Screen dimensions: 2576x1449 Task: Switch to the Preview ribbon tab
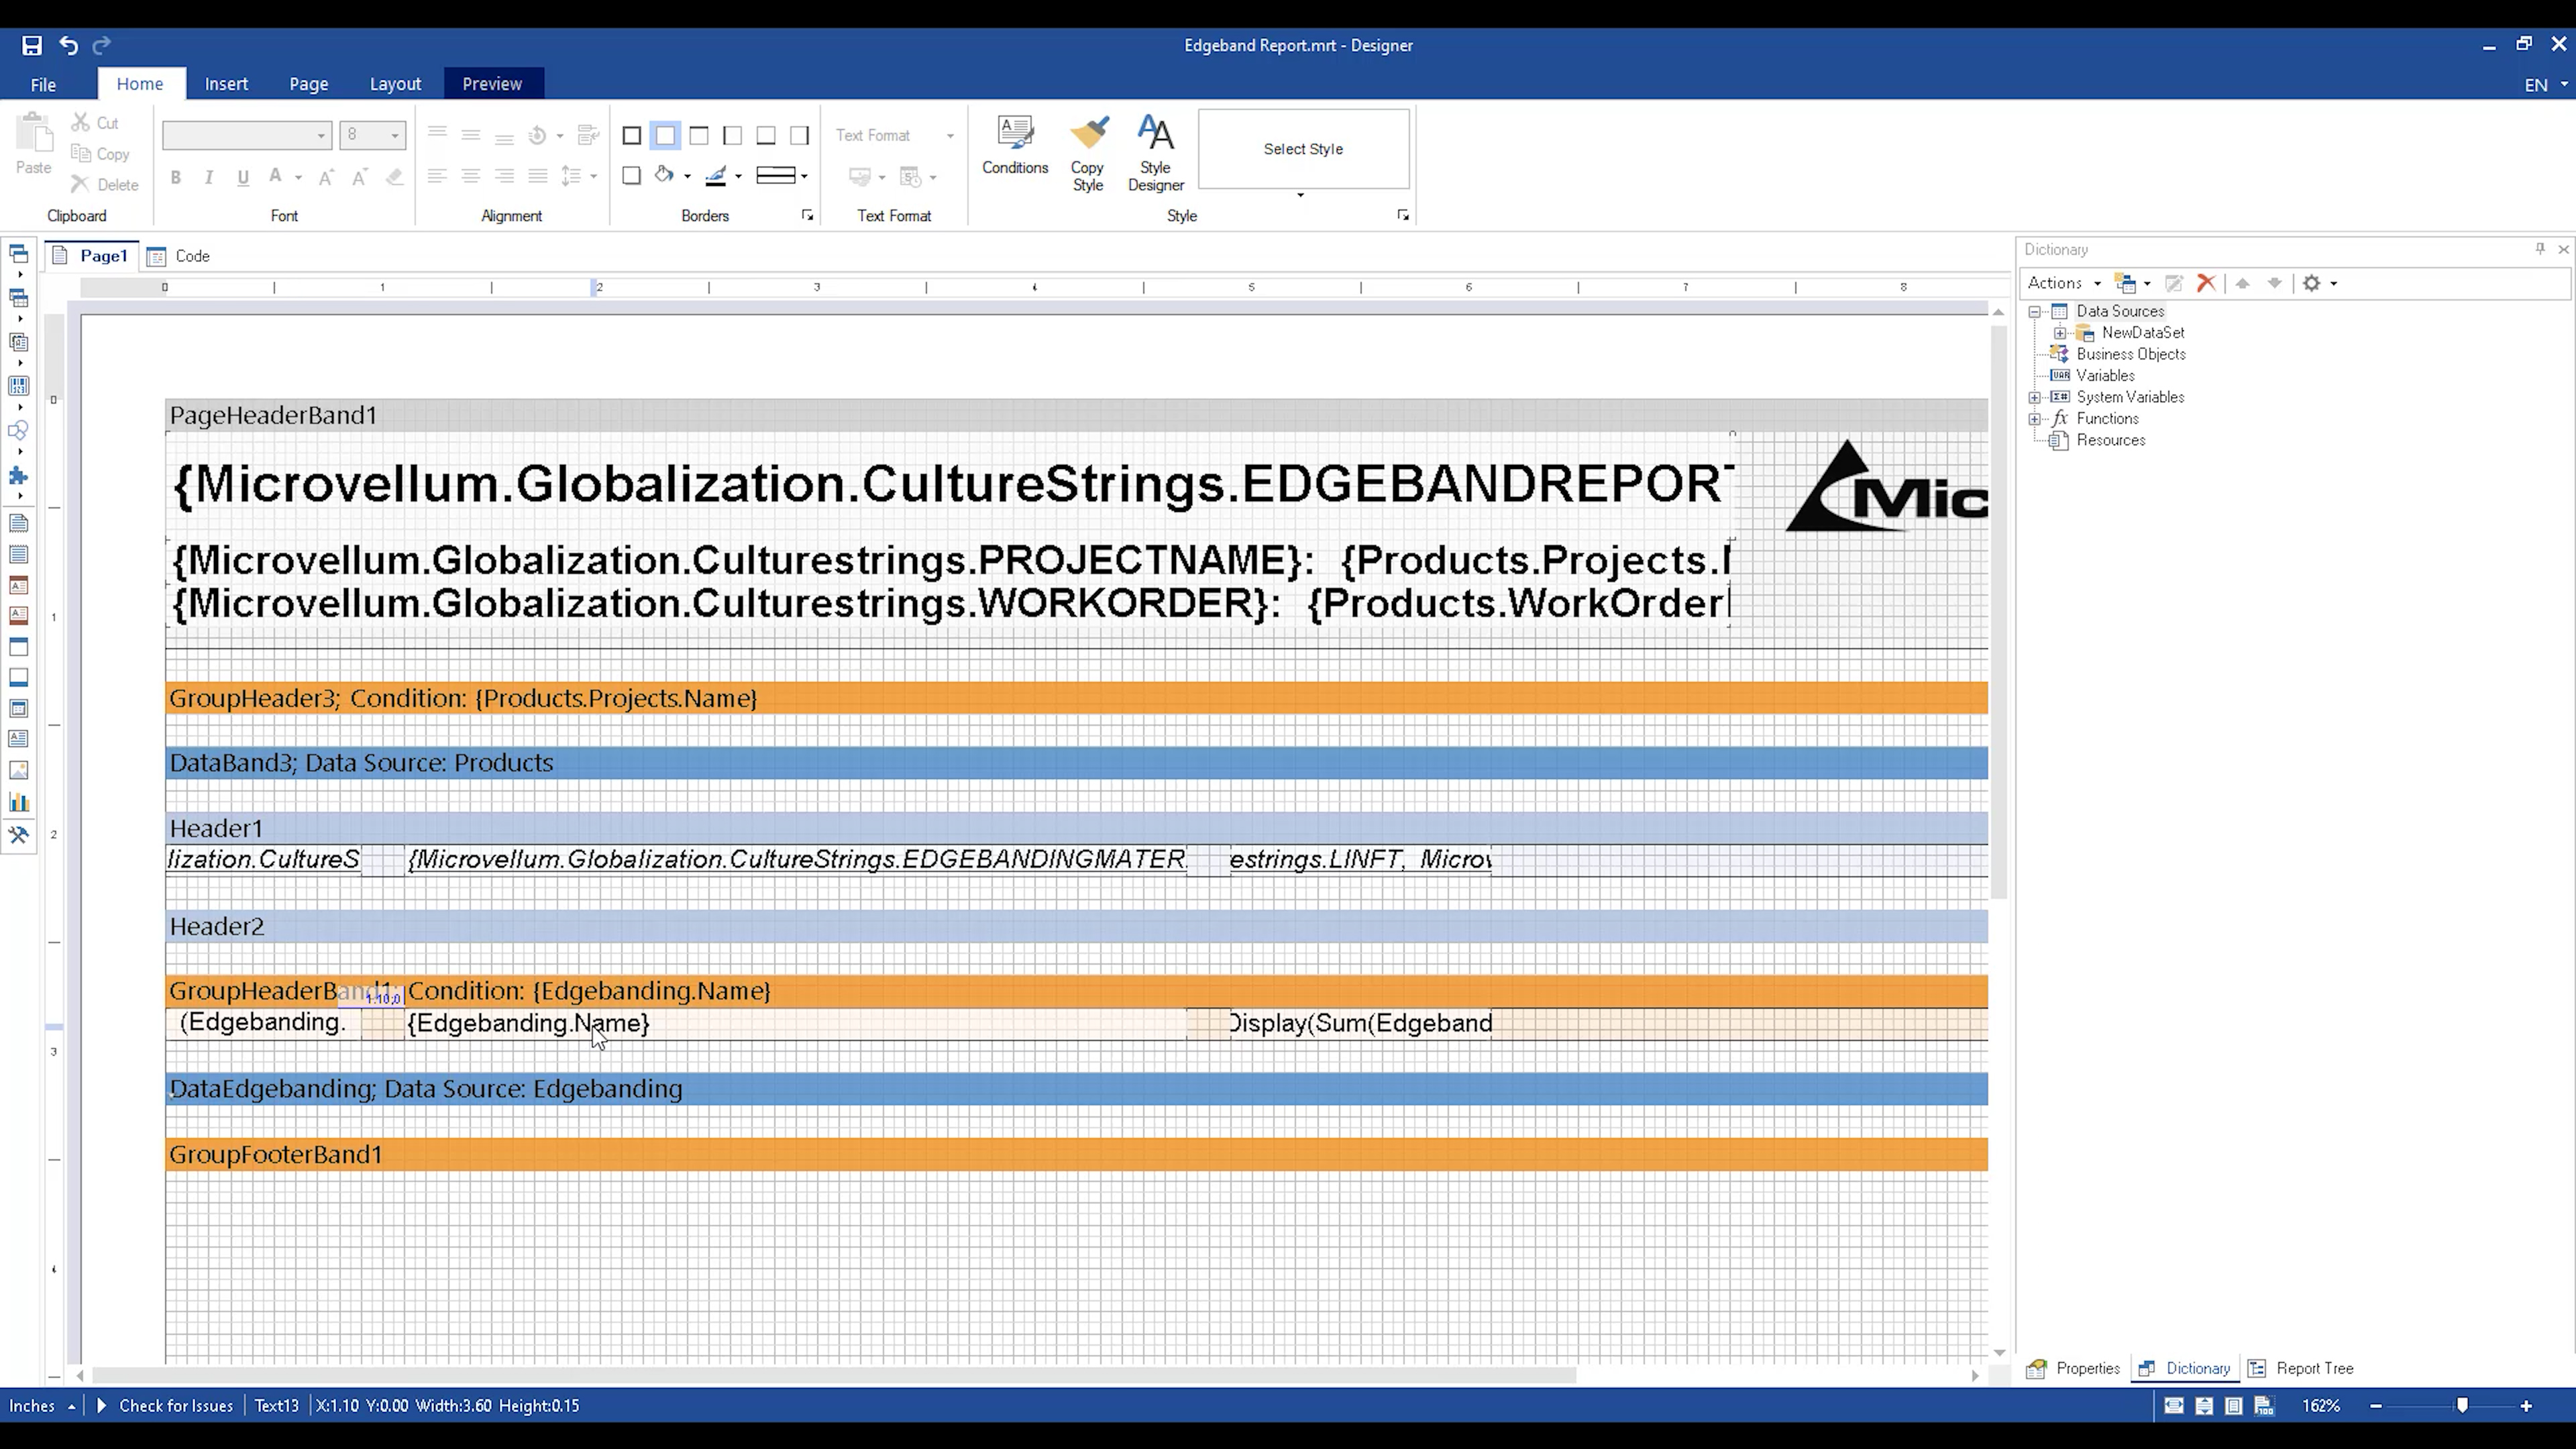point(492,83)
